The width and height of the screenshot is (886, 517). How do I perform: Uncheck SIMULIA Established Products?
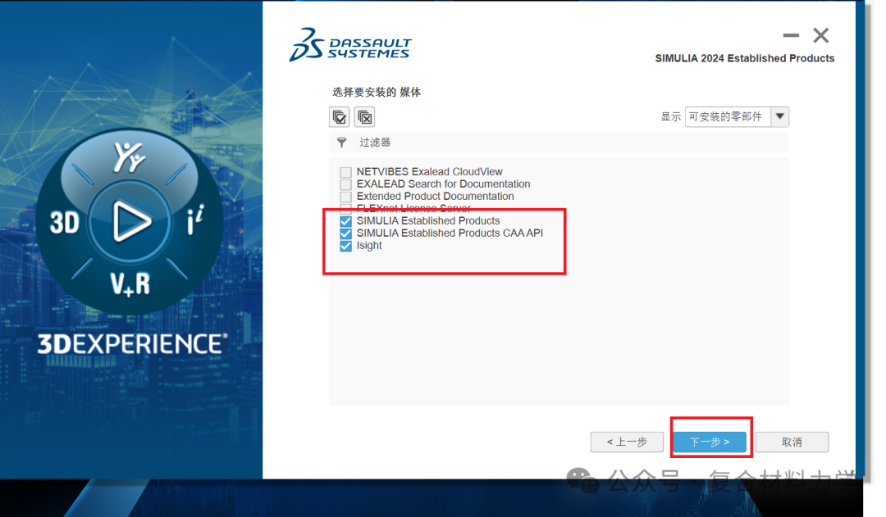point(345,220)
